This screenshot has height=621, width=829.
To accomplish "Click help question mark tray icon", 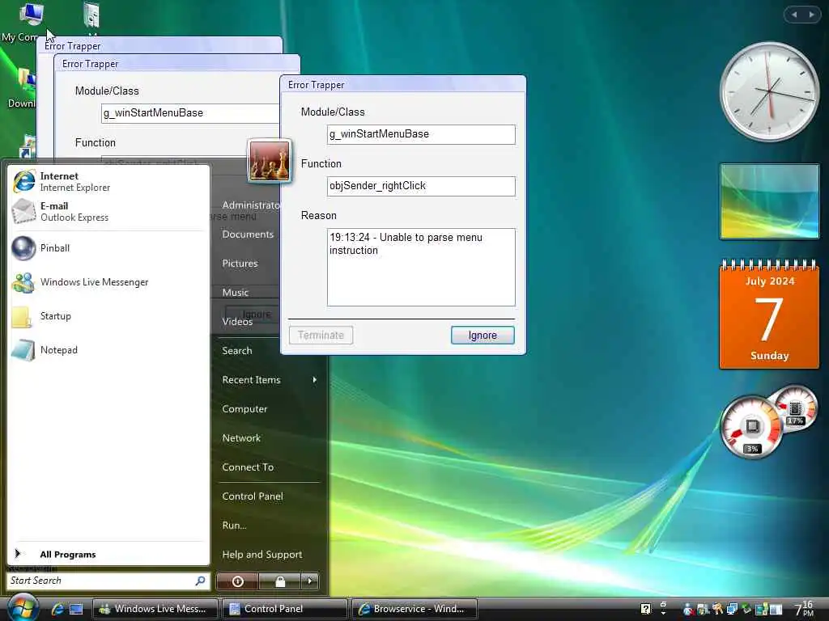I will [645, 609].
